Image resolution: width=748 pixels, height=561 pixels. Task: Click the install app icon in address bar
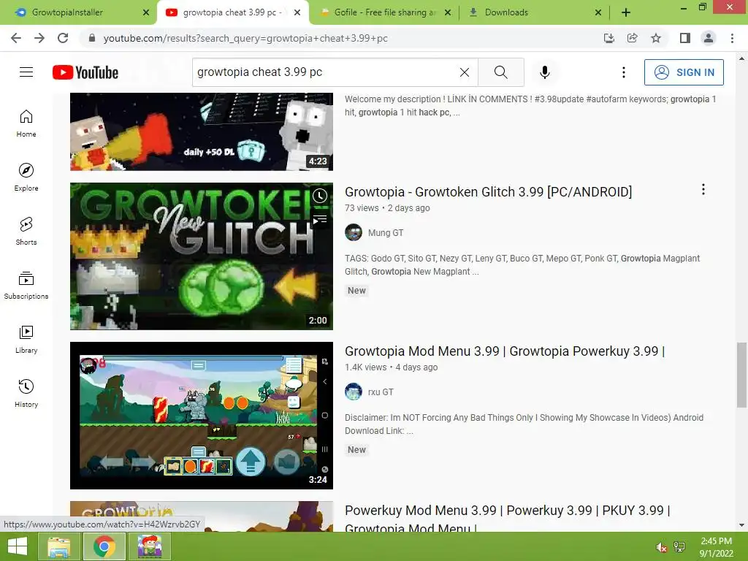click(x=608, y=38)
